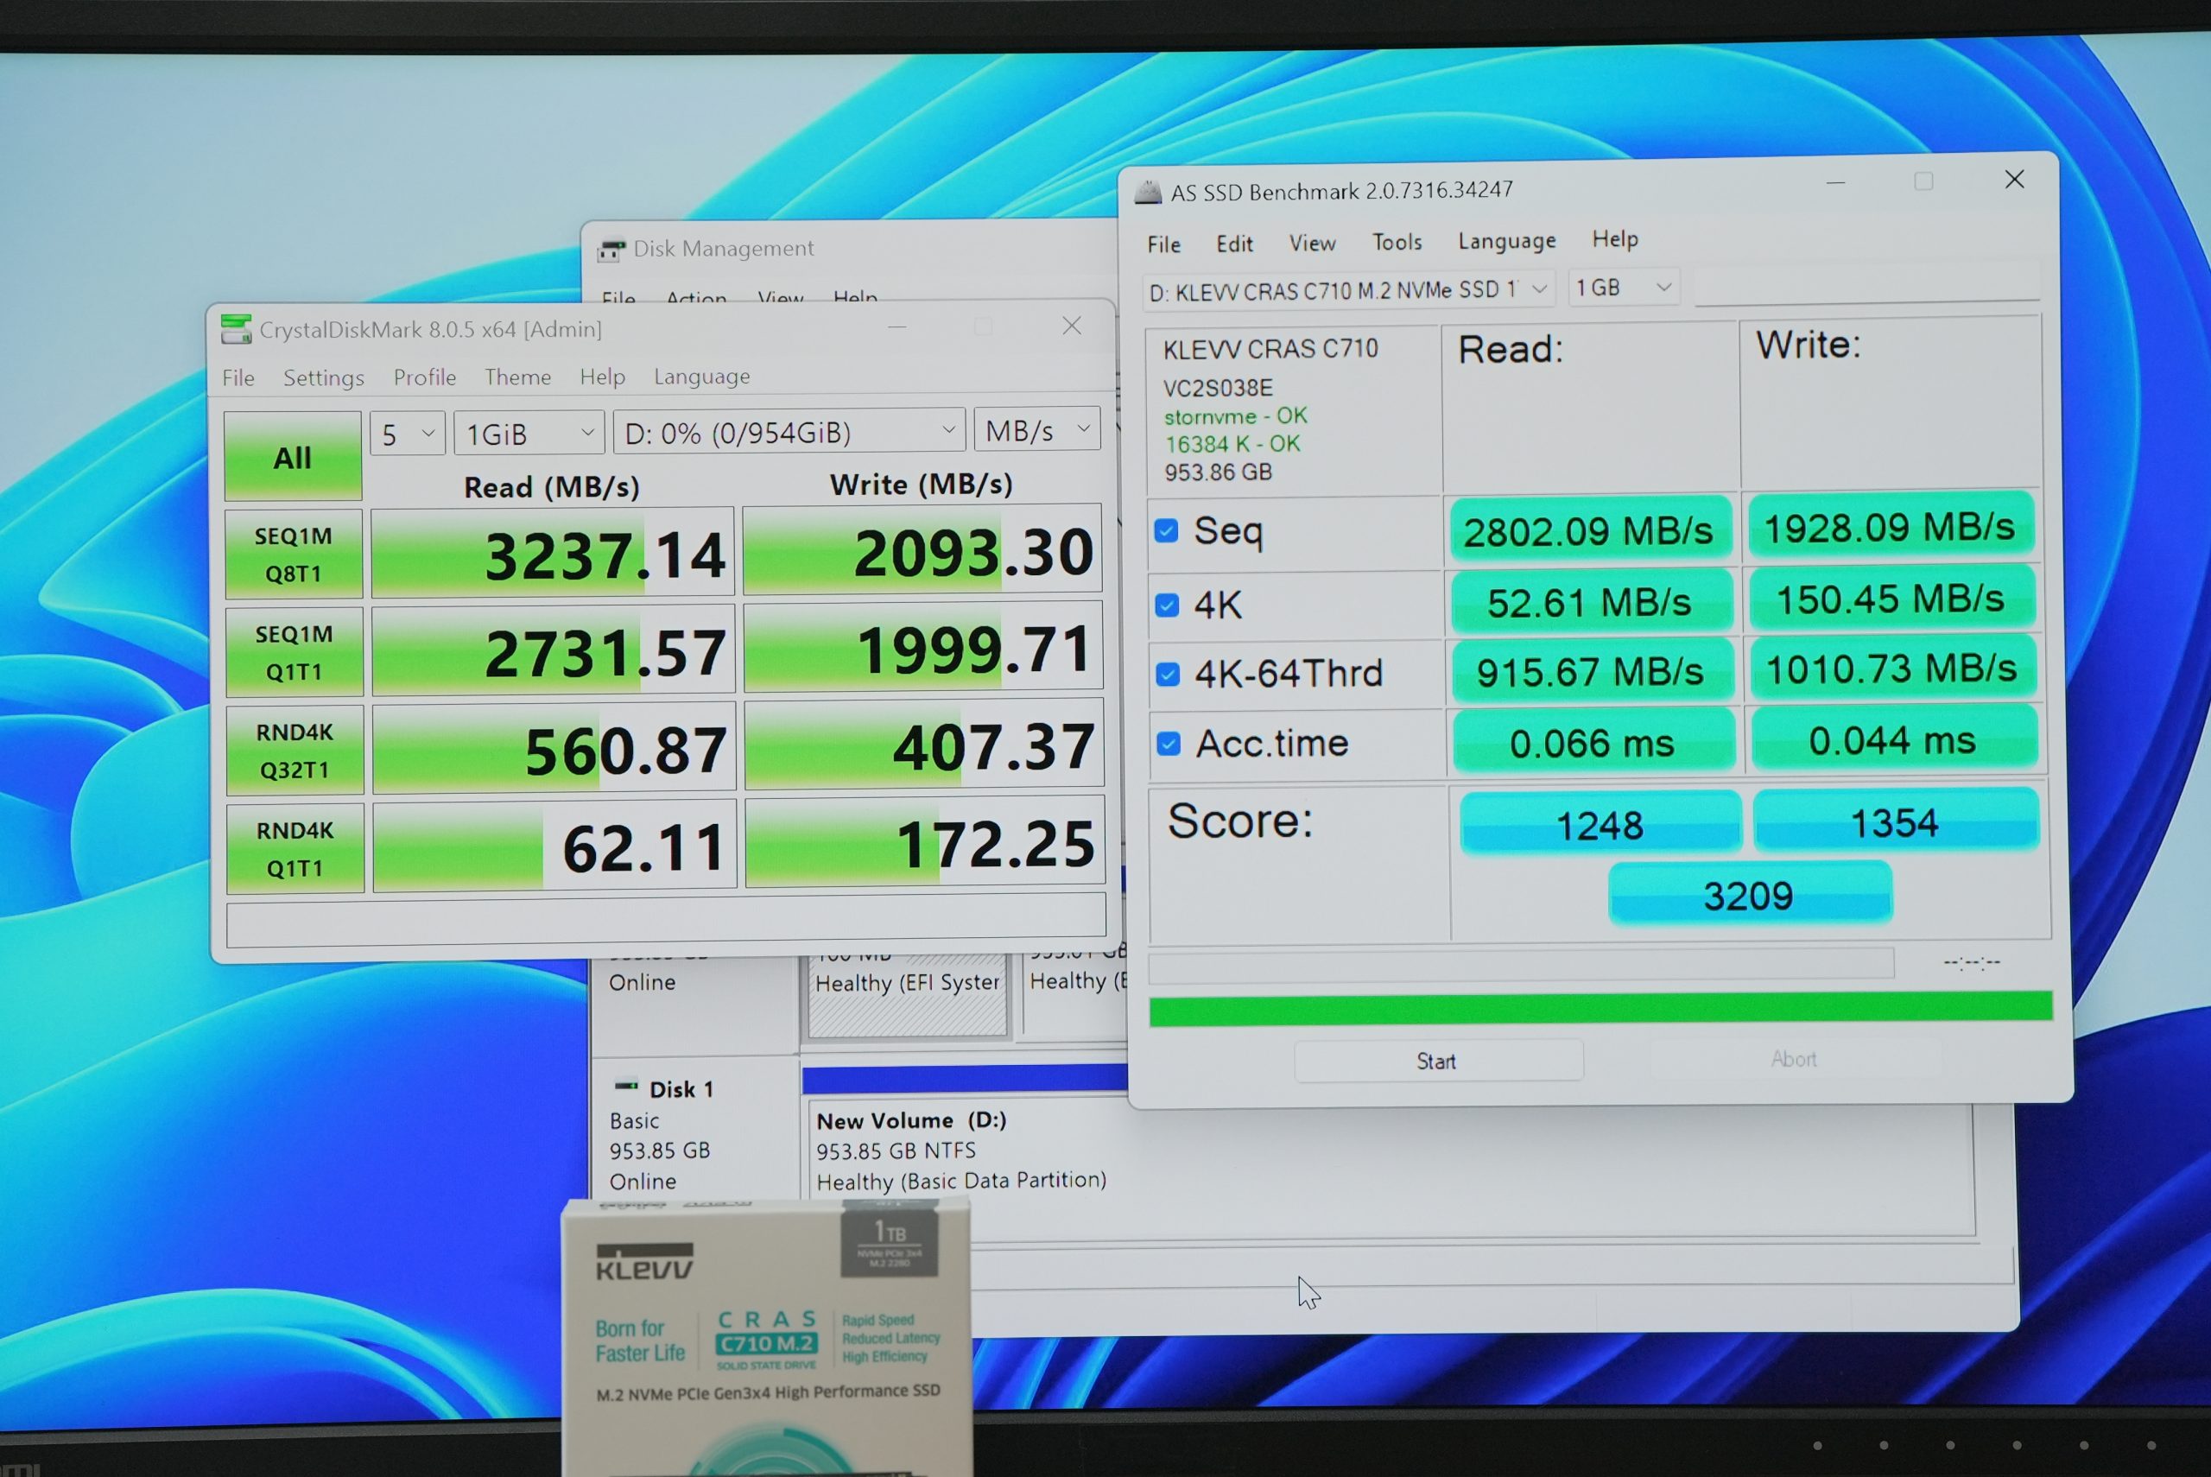Open AS SSD View menu

[1312, 243]
